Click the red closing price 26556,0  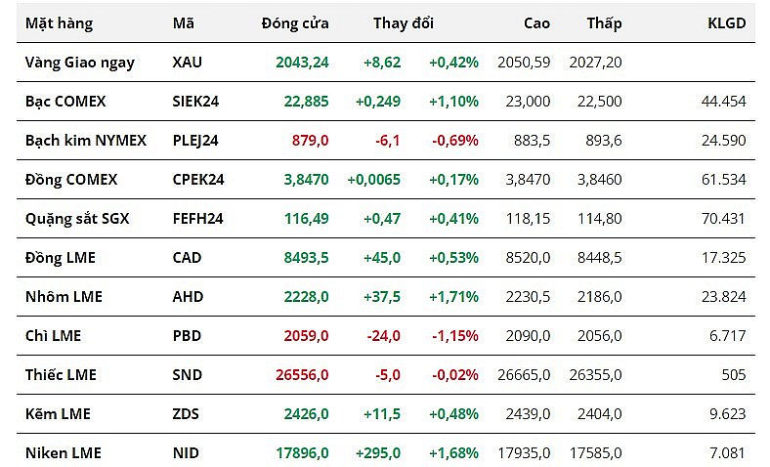302,374
